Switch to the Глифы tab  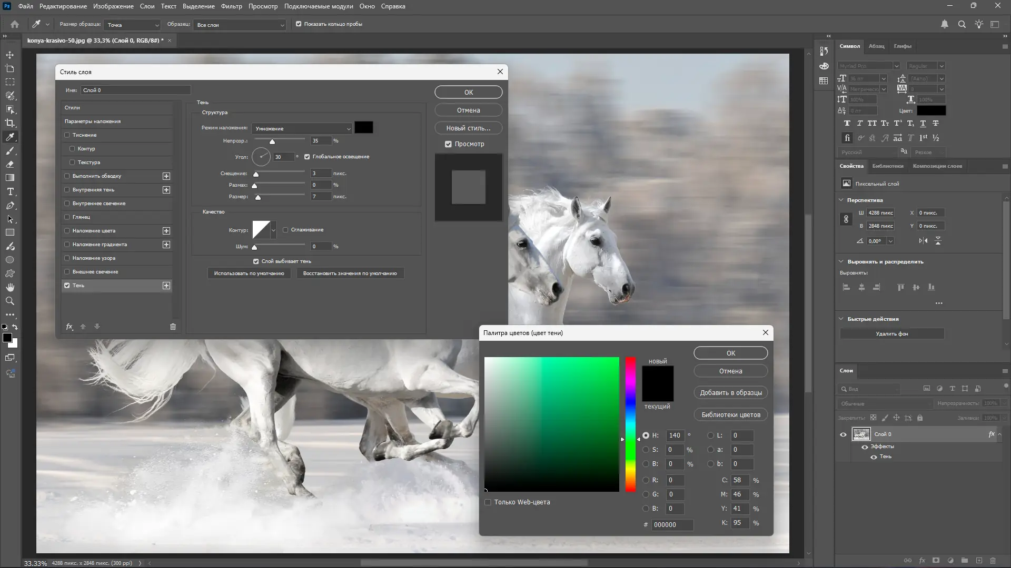[x=903, y=46]
